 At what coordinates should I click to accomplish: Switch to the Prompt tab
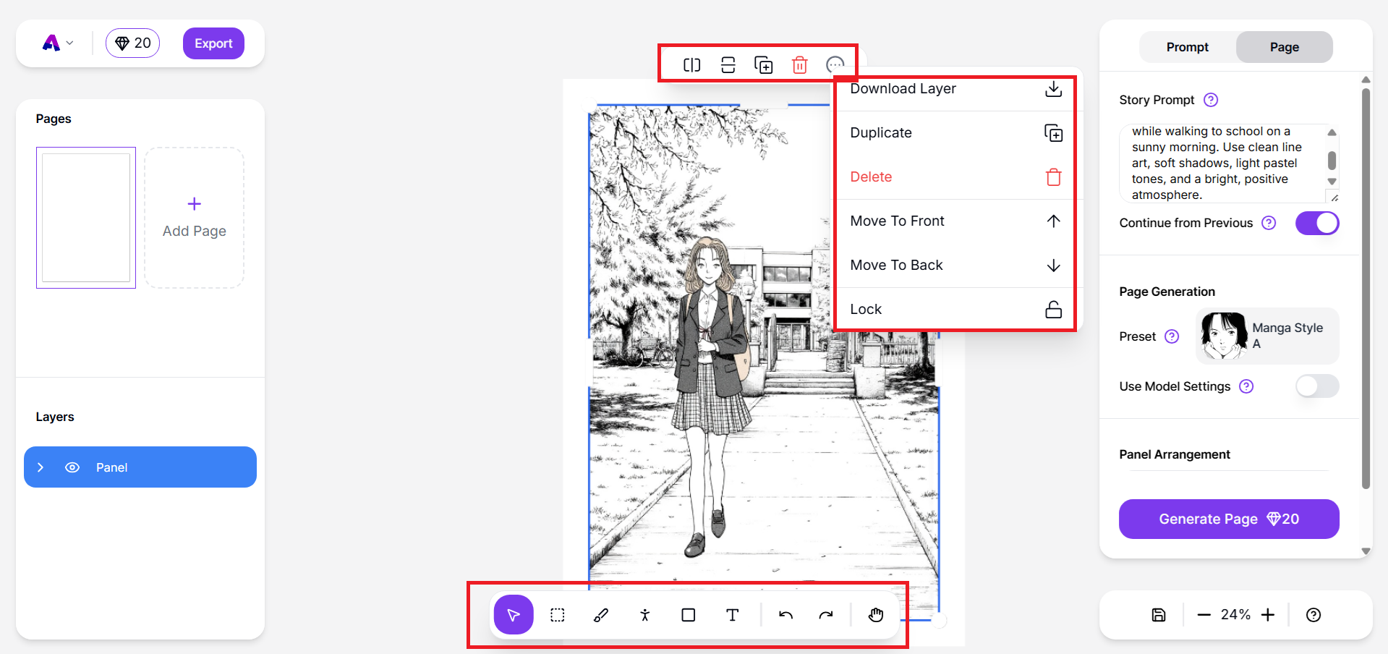coord(1185,46)
